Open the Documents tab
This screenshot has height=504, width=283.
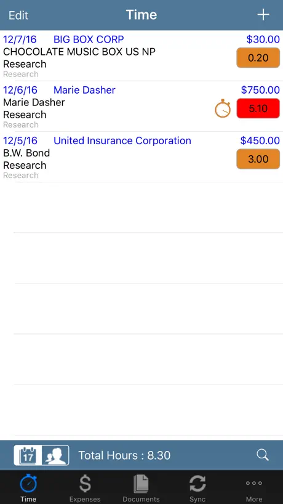coord(141,488)
